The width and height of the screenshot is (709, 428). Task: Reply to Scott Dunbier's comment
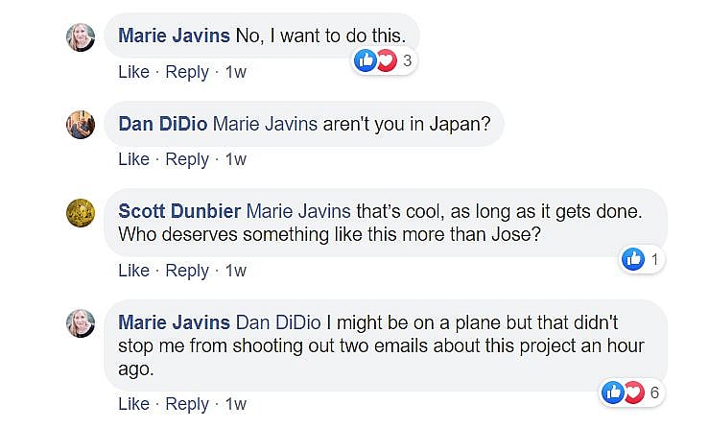(187, 271)
